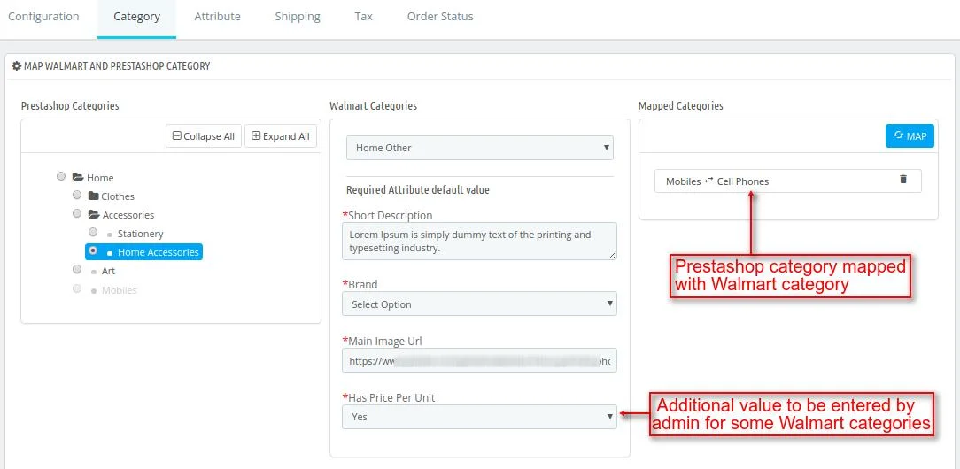Select the Stationery radio button
960x469 pixels.
click(93, 232)
